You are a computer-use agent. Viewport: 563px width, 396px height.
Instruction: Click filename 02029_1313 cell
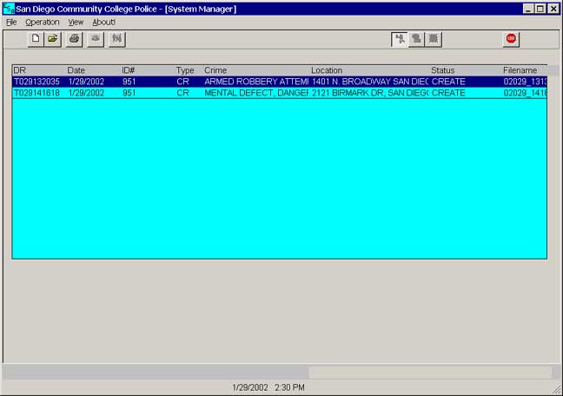click(x=525, y=82)
